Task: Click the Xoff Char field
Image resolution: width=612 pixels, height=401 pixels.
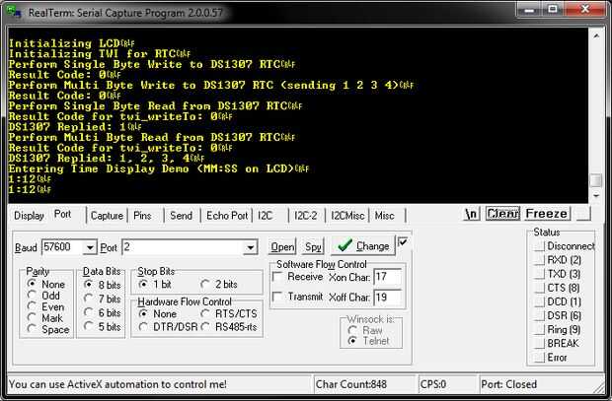Action: [x=387, y=298]
